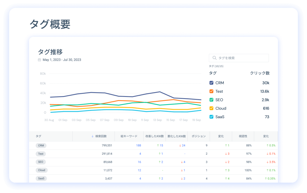Uncheck the CRM tag checkbox
The width and height of the screenshot is (307, 193).
211,83
